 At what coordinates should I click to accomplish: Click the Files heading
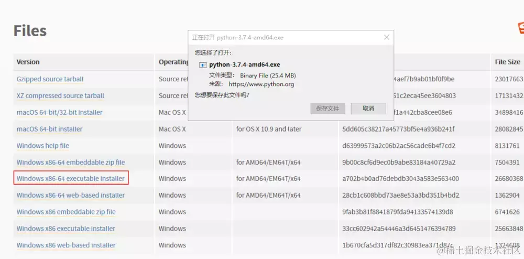[x=30, y=31]
